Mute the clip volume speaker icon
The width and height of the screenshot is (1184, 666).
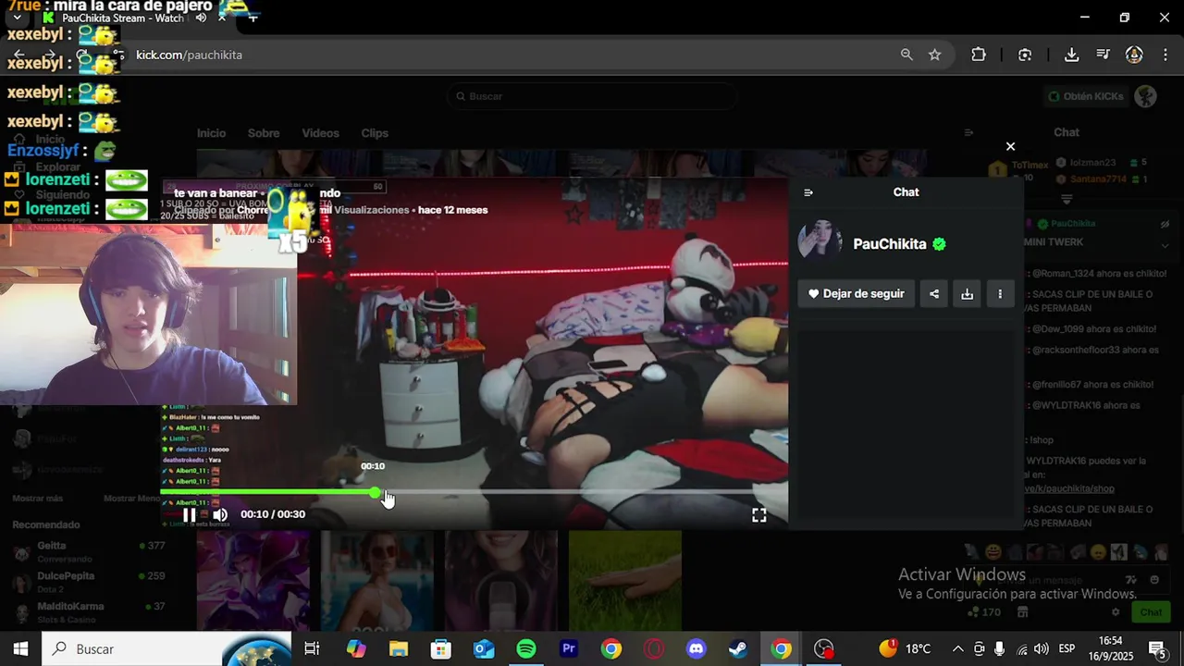(220, 515)
